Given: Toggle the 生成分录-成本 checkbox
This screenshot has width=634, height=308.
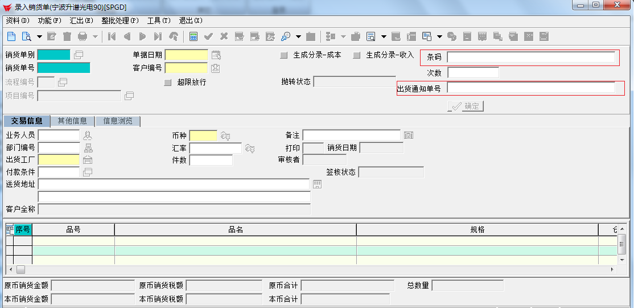Looking at the screenshot, I should (284, 56).
